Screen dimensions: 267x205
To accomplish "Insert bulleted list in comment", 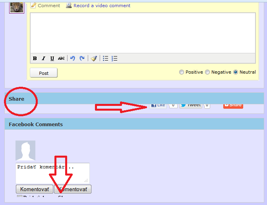I will (106, 59).
